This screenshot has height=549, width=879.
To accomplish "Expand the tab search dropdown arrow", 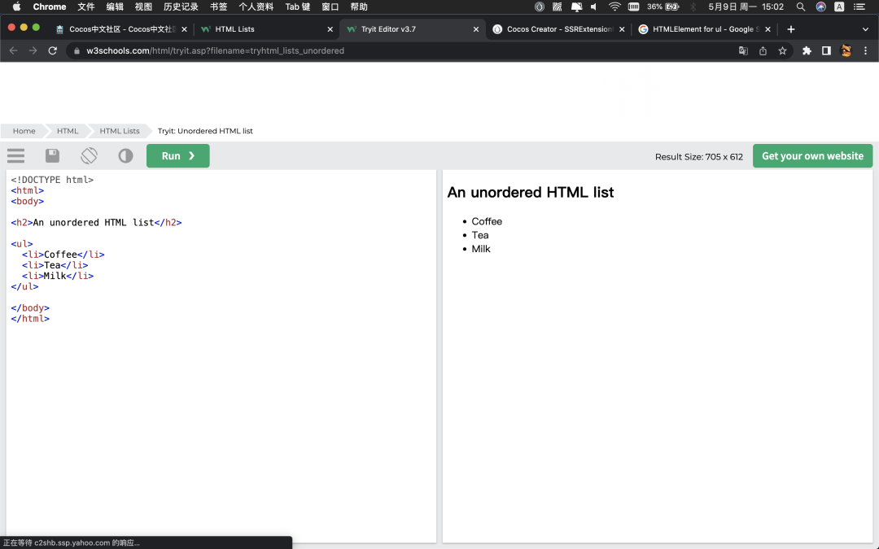I will click(865, 29).
